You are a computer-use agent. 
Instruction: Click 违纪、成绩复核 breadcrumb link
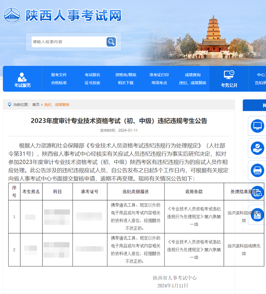[x=57, y=105]
